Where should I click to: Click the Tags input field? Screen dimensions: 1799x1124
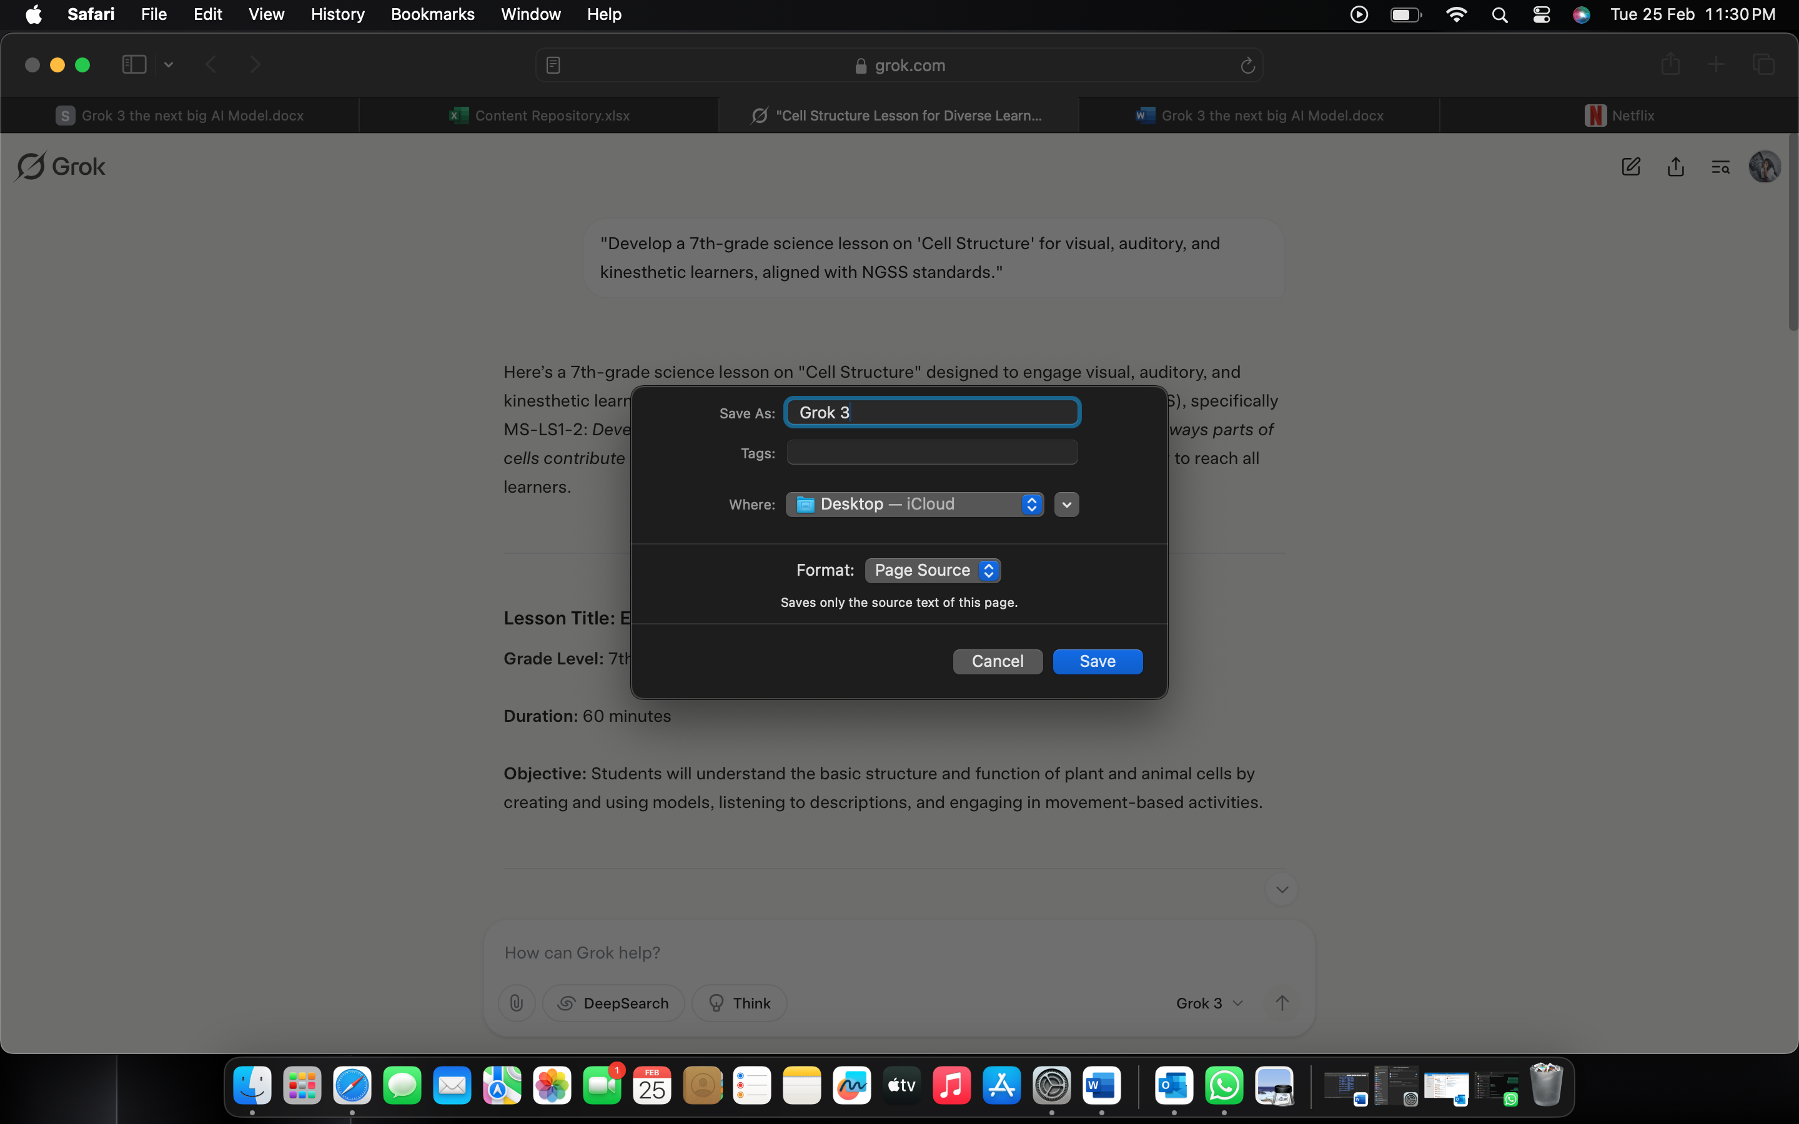932,452
